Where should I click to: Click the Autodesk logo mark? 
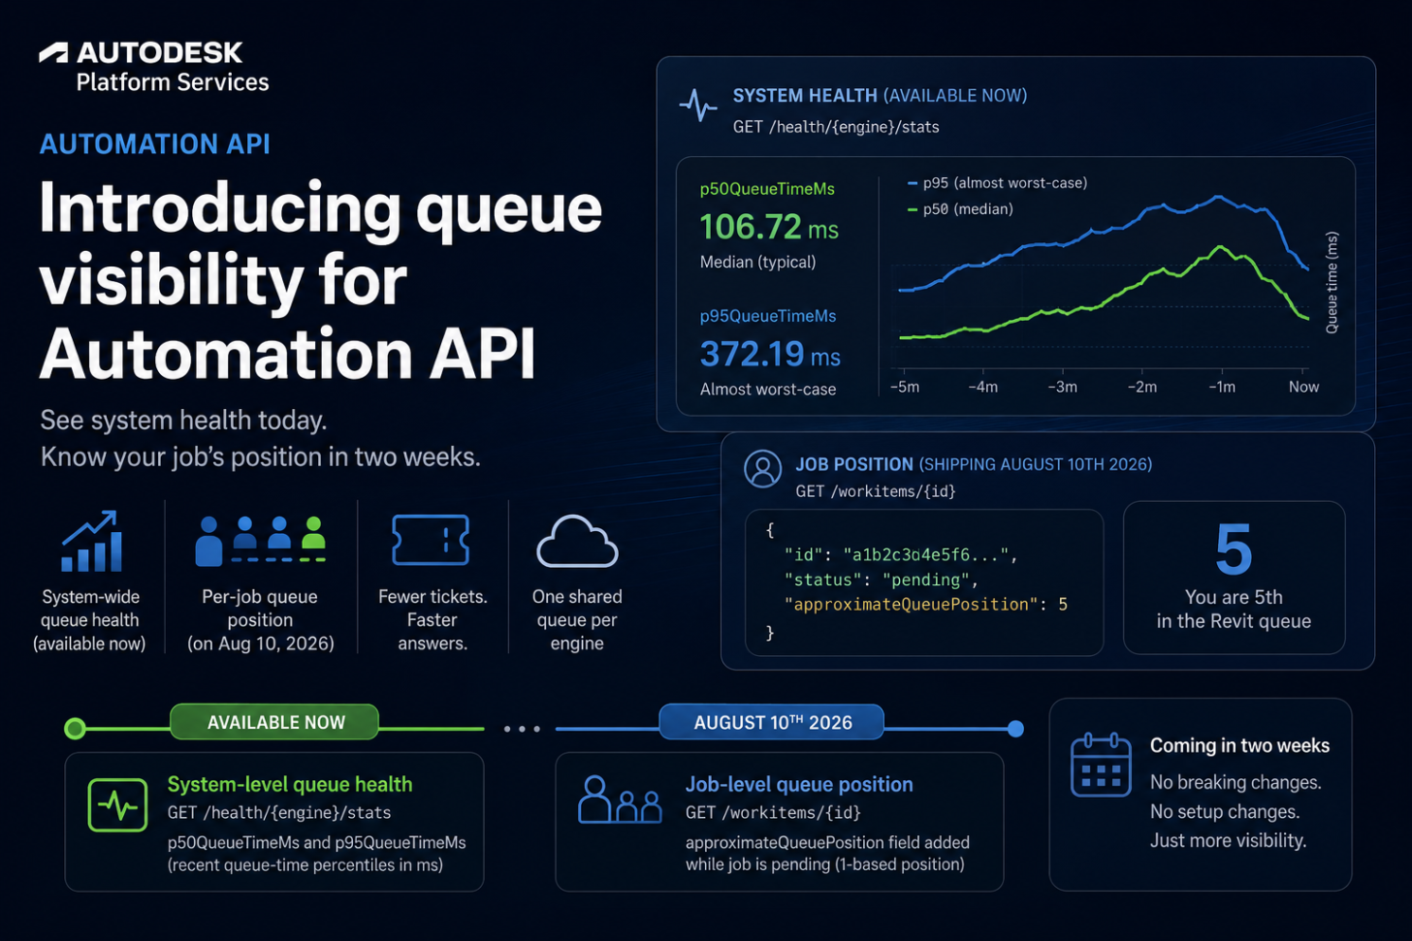53,52
